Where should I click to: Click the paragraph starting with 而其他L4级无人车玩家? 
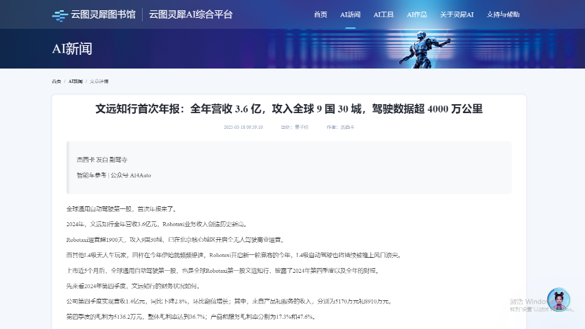[235, 255]
